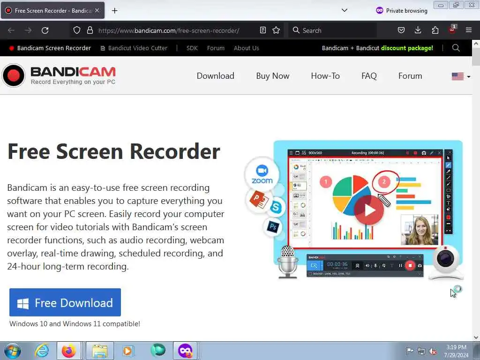
Task: Open Firefox from the taskbar
Action: tap(69, 351)
